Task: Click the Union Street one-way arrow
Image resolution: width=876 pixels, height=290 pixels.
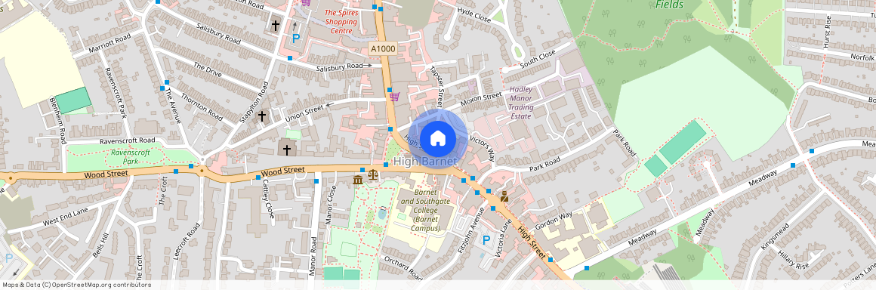Action: (x=329, y=104)
